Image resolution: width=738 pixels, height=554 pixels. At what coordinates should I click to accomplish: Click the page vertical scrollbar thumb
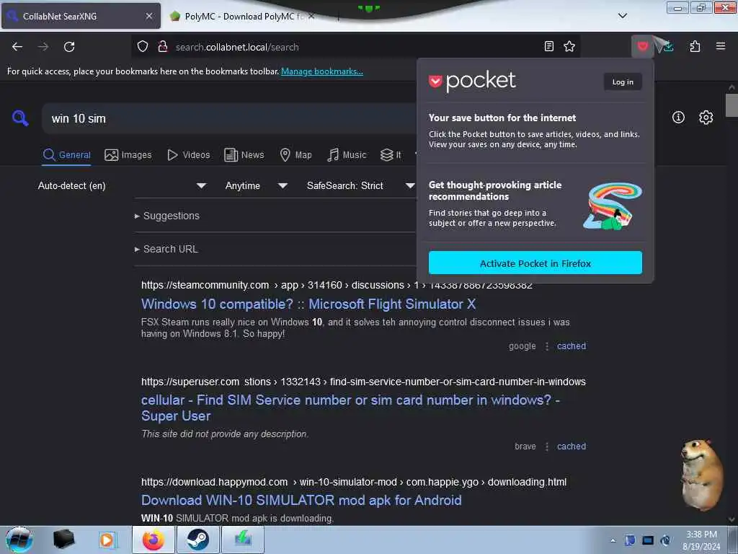click(x=732, y=105)
